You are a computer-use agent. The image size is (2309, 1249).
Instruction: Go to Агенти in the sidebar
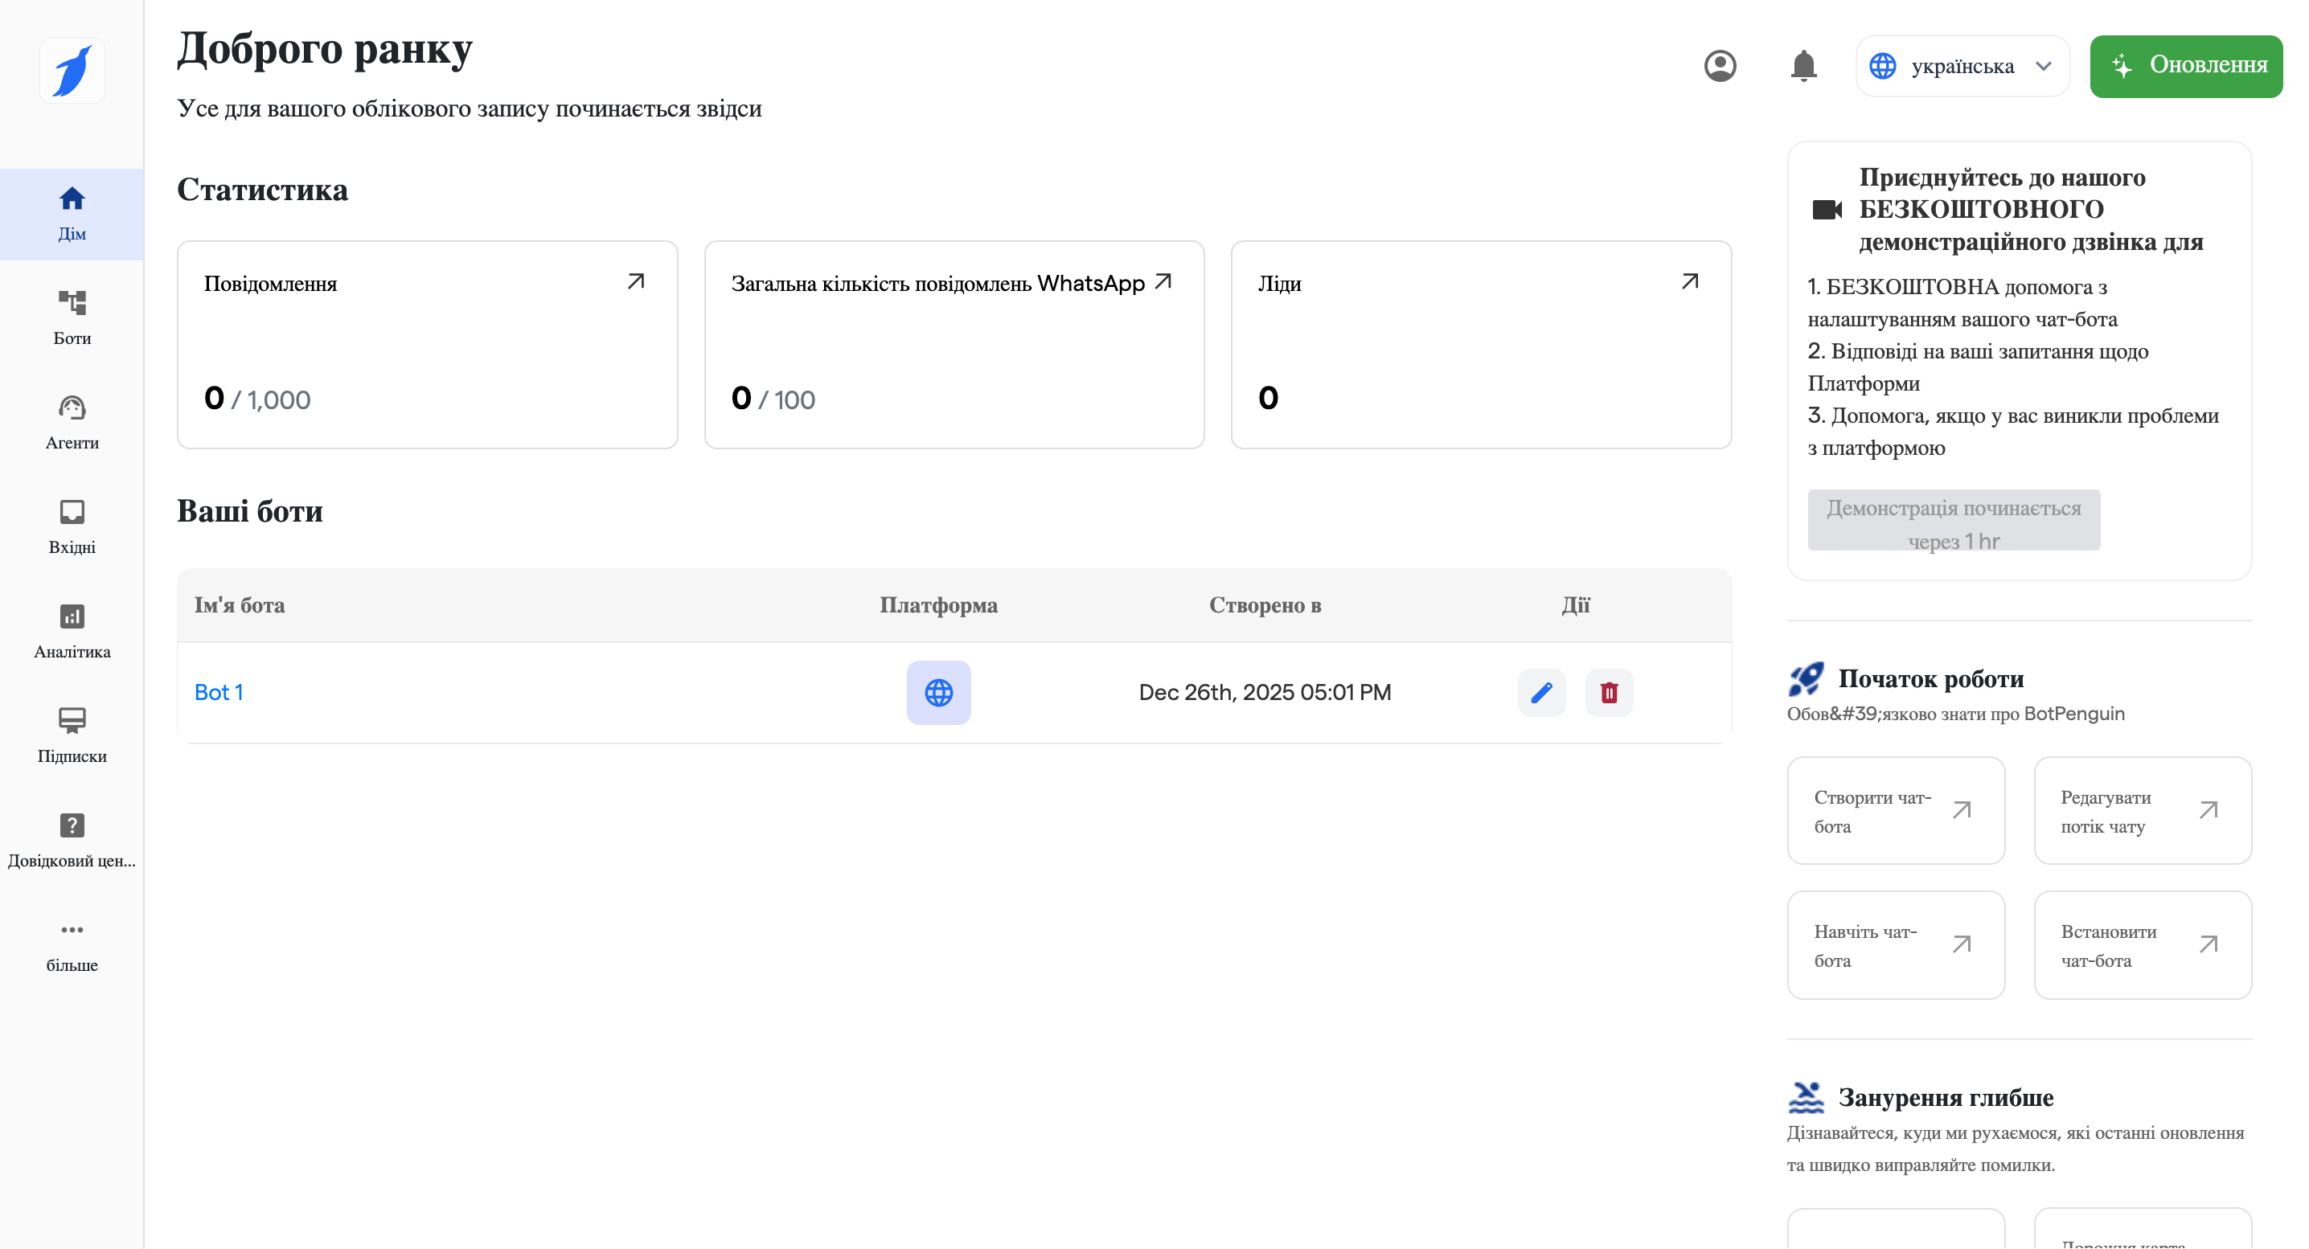[72, 422]
